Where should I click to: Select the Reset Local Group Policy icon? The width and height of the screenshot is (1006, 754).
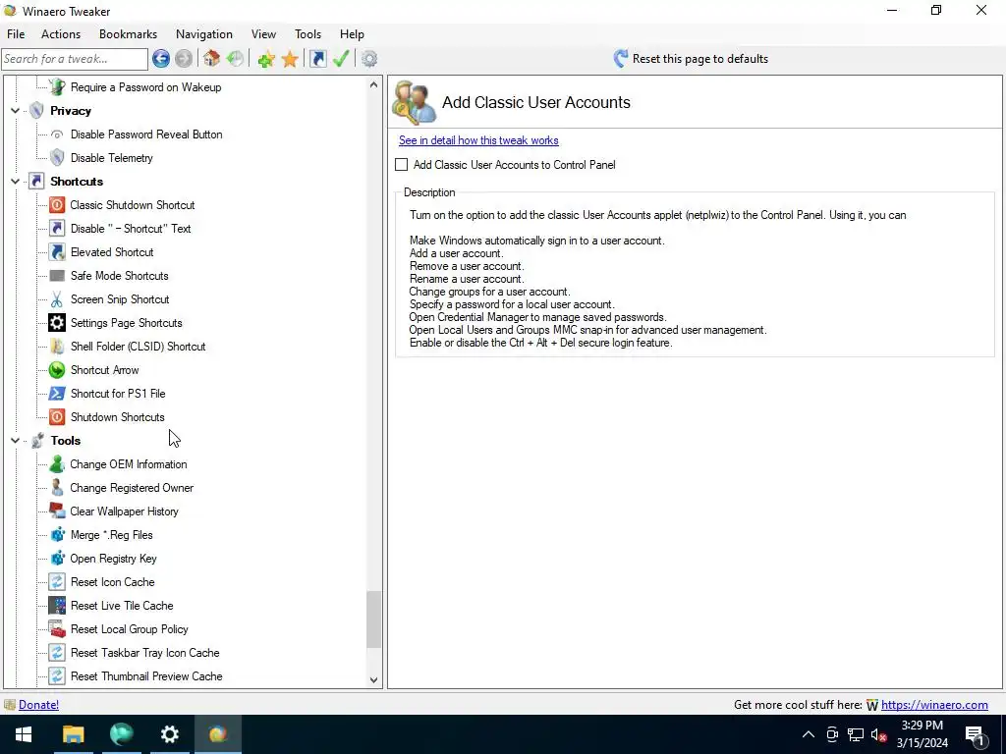tap(57, 629)
